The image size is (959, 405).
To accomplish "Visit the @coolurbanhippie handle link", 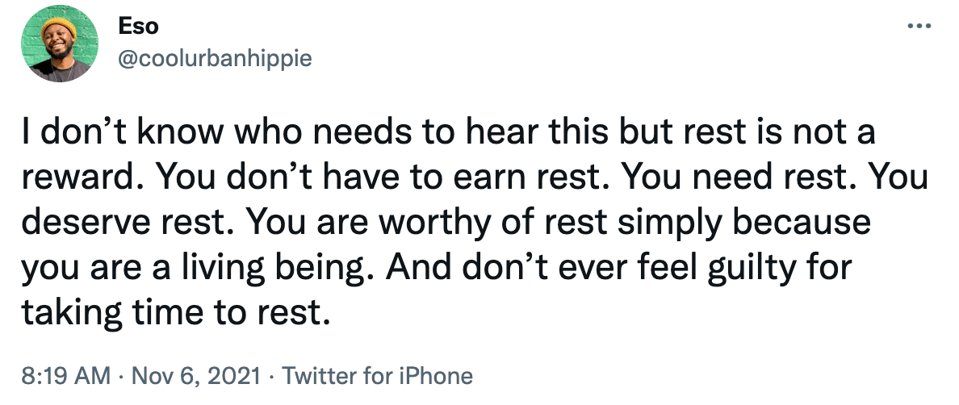I will (x=213, y=59).
